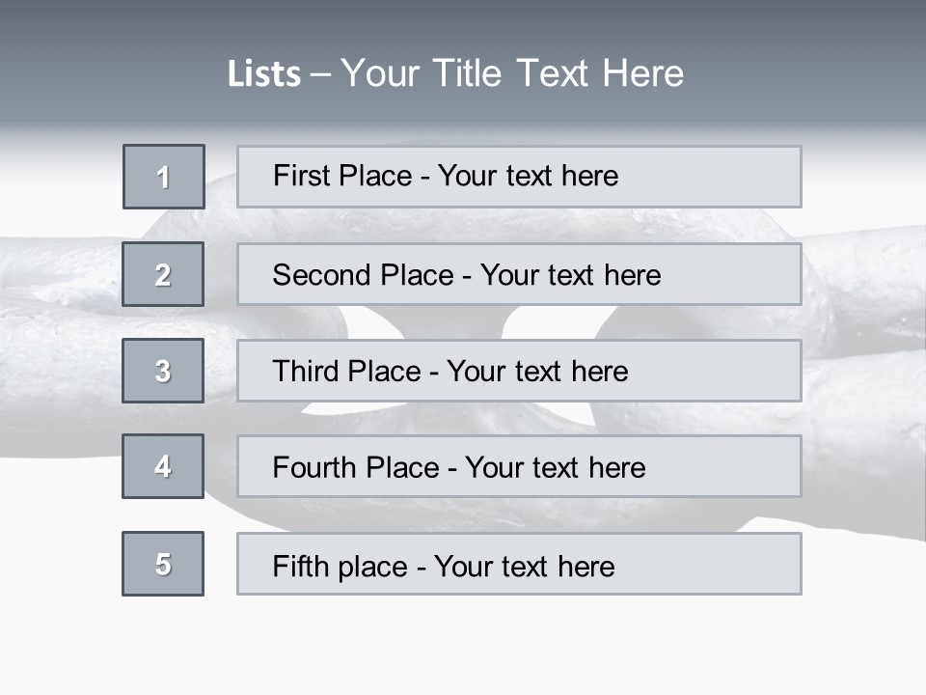Click the bold word "Lists" in title
The width and height of the screenshot is (926, 695).
(x=264, y=74)
